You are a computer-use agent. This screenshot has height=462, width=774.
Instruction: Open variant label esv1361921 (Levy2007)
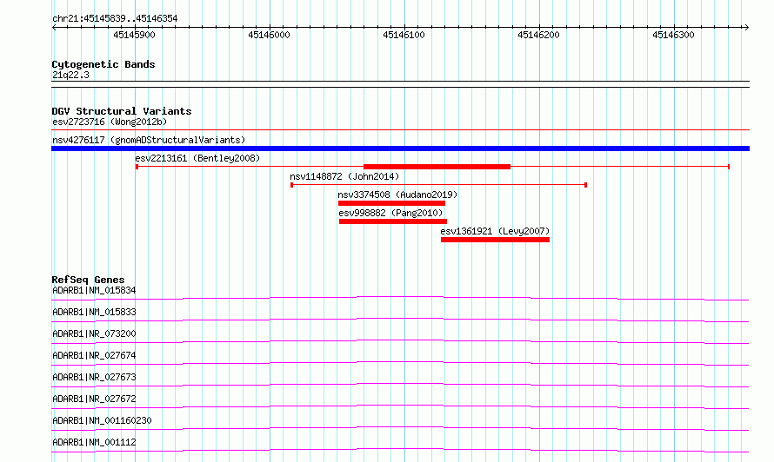495,231
